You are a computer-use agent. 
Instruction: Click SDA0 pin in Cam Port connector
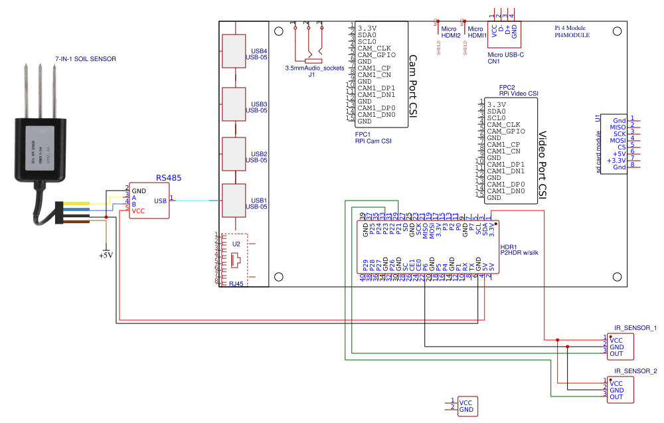click(x=367, y=35)
